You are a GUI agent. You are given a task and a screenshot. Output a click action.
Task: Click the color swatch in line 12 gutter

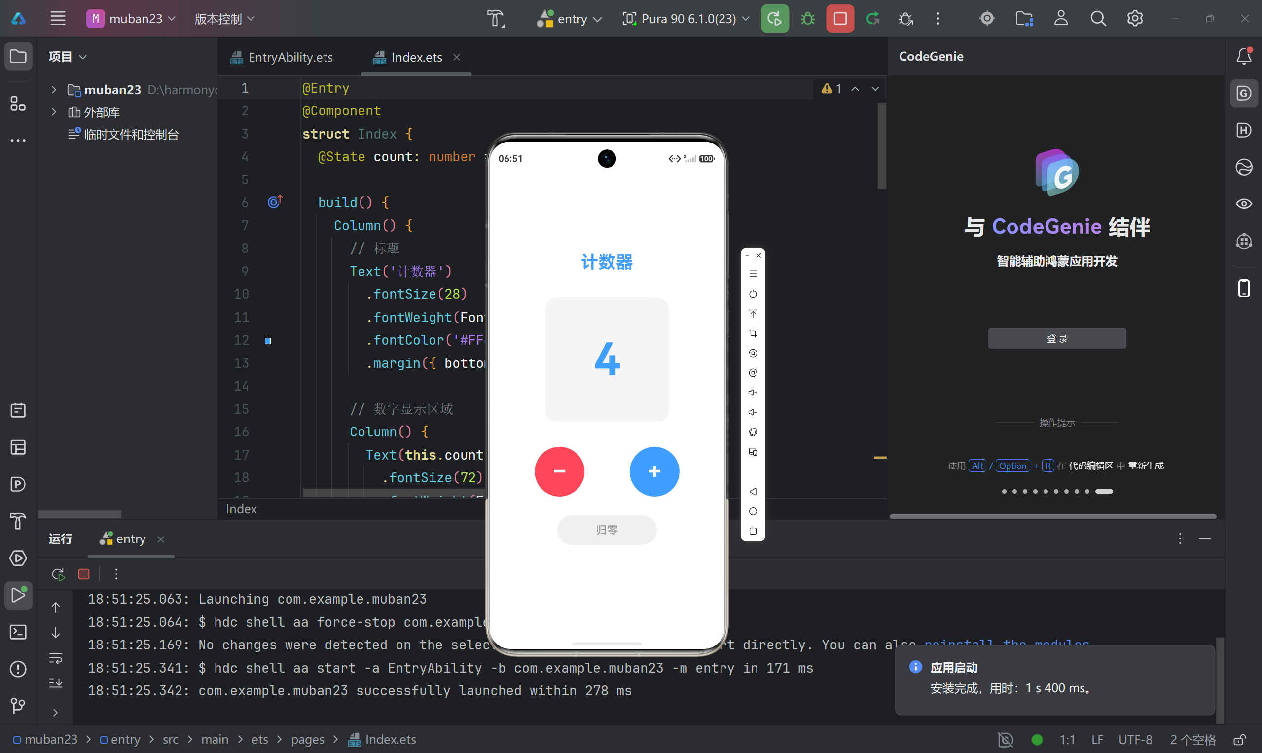pos(268,341)
